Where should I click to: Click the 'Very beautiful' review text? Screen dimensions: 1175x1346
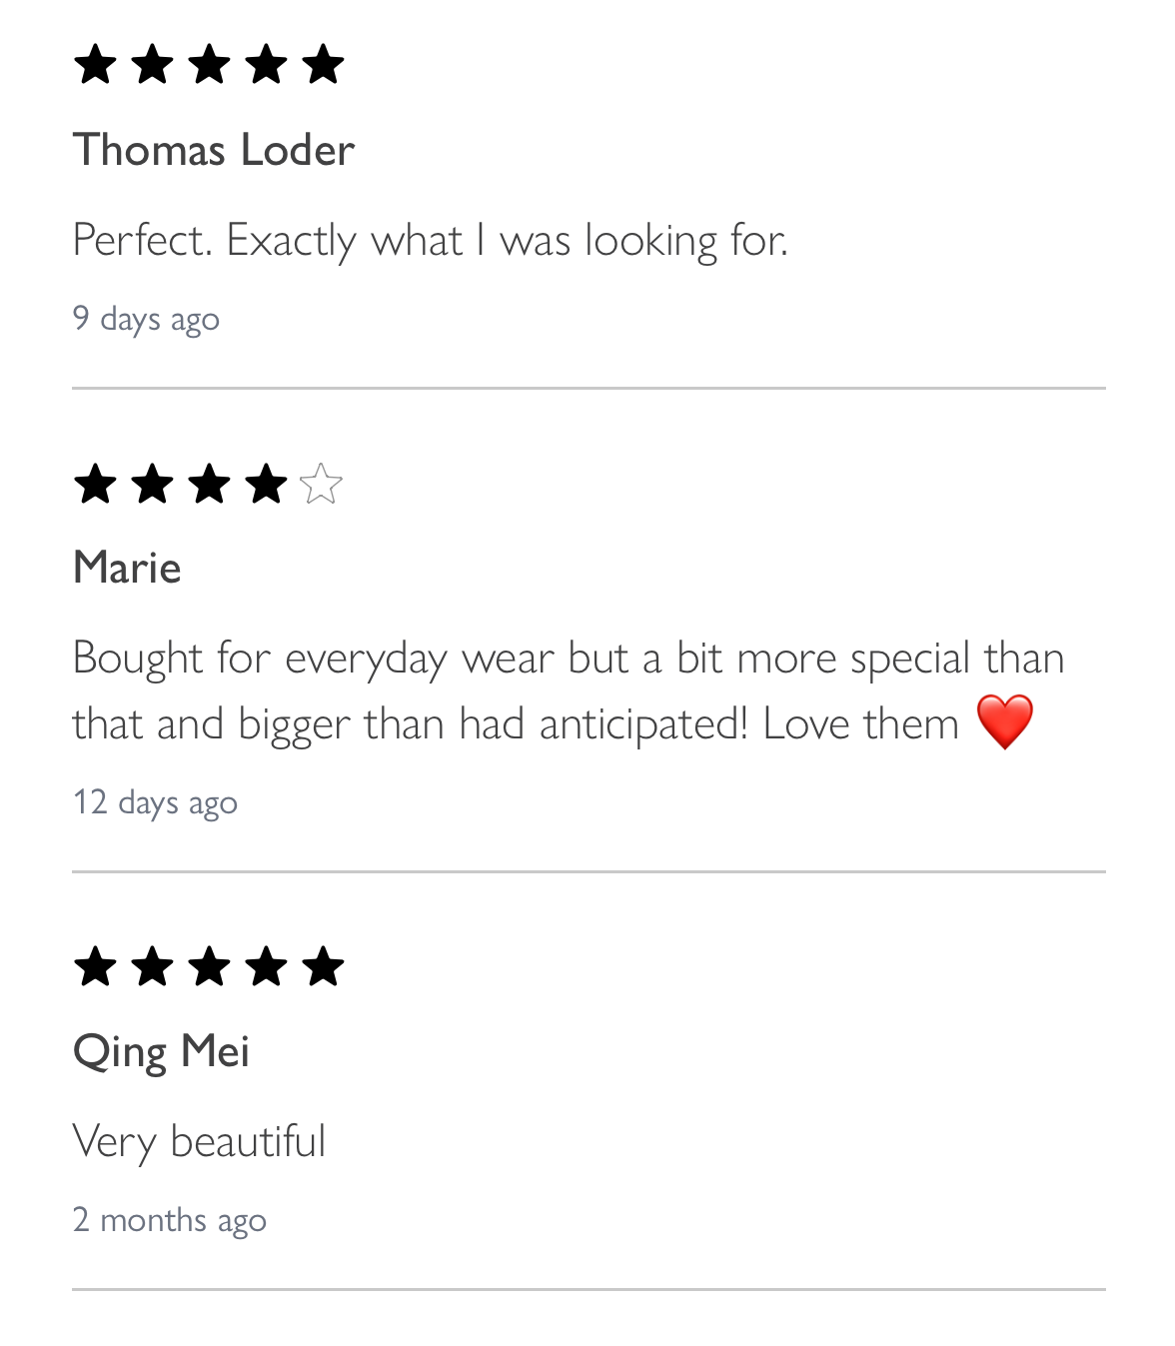tap(199, 1141)
